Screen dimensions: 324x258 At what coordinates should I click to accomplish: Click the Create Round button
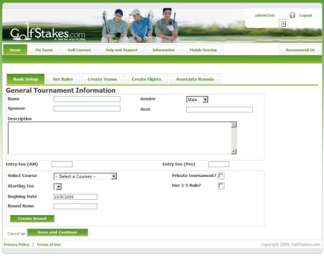click(32, 218)
